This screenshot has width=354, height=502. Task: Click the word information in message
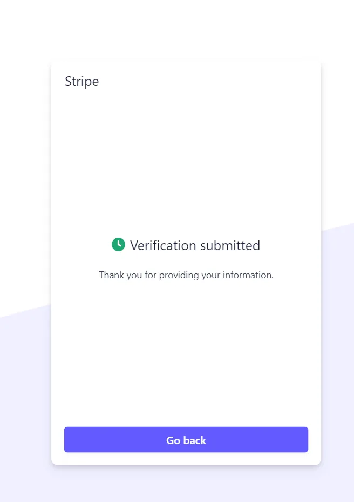[x=248, y=275]
